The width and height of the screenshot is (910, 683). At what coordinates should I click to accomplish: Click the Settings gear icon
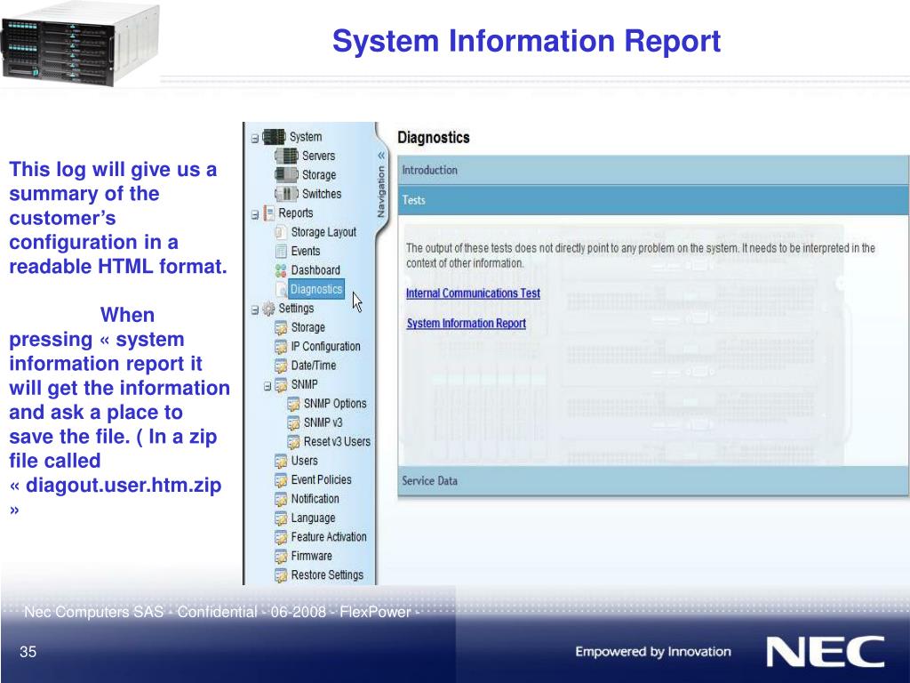click(x=268, y=309)
